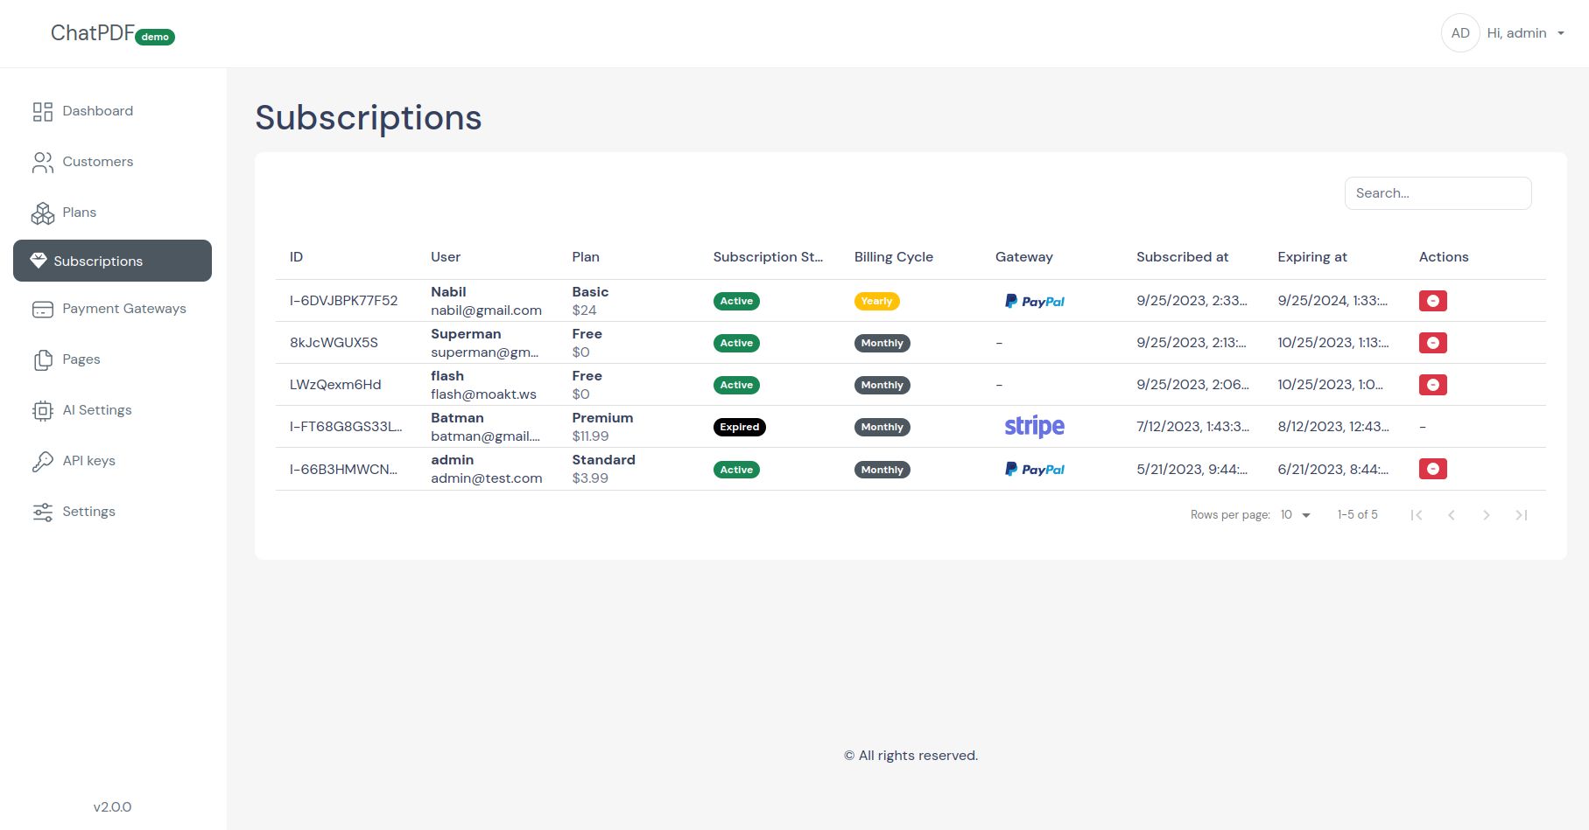Click the PayPal logo in Nabil's row

pyautogui.click(x=1035, y=301)
